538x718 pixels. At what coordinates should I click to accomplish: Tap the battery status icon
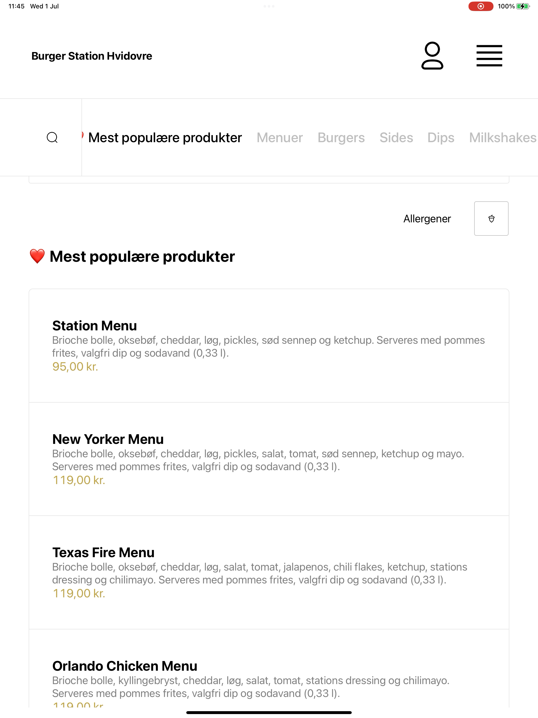[x=523, y=6]
